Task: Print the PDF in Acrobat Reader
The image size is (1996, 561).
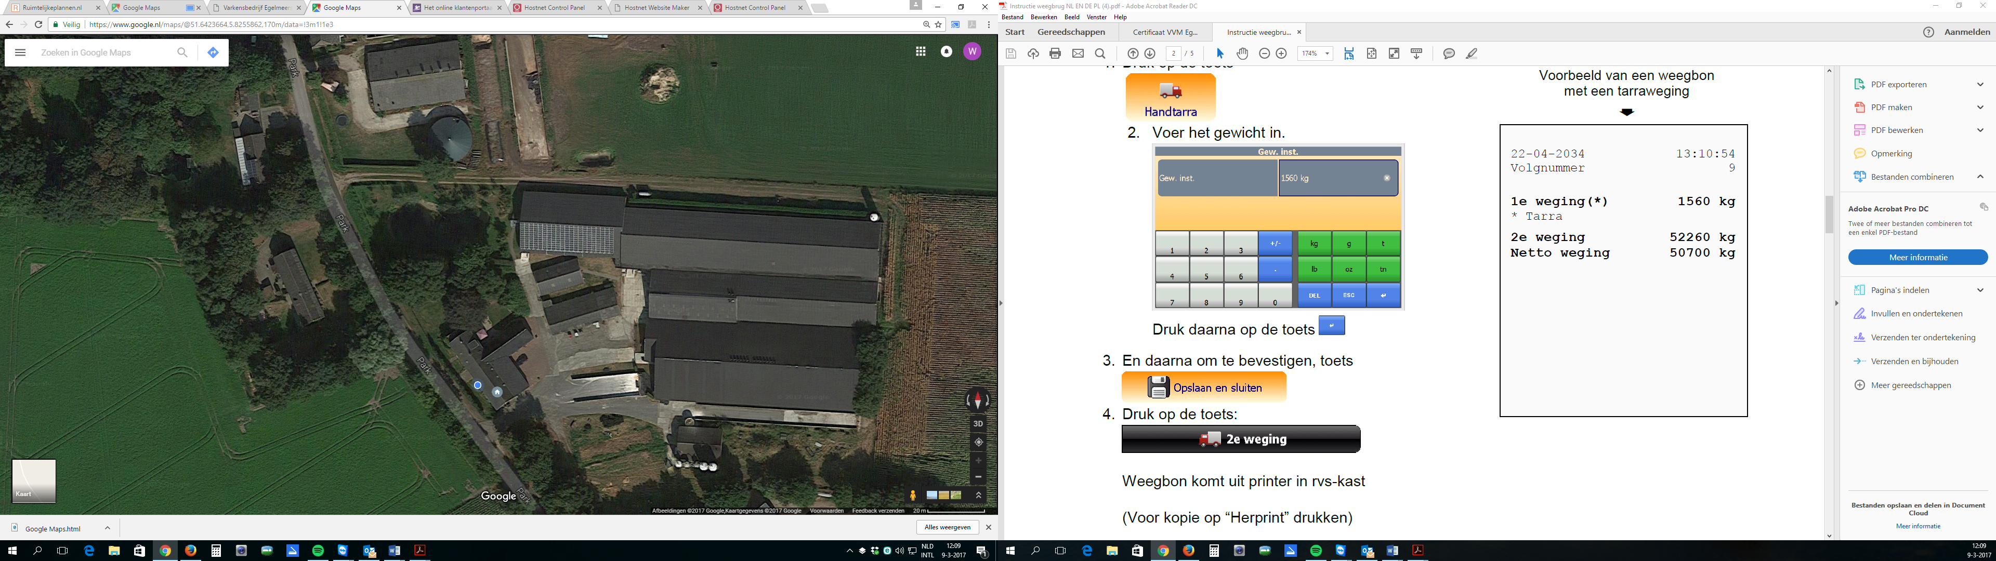Action: (x=1055, y=54)
